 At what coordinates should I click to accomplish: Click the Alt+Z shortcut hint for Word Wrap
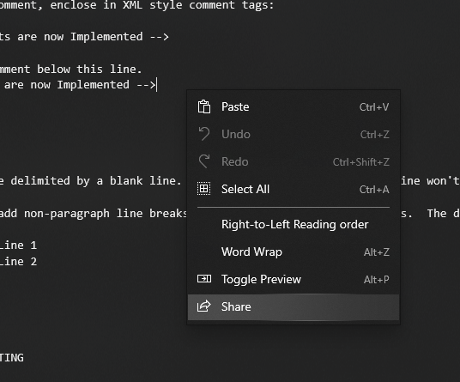(377, 252)
